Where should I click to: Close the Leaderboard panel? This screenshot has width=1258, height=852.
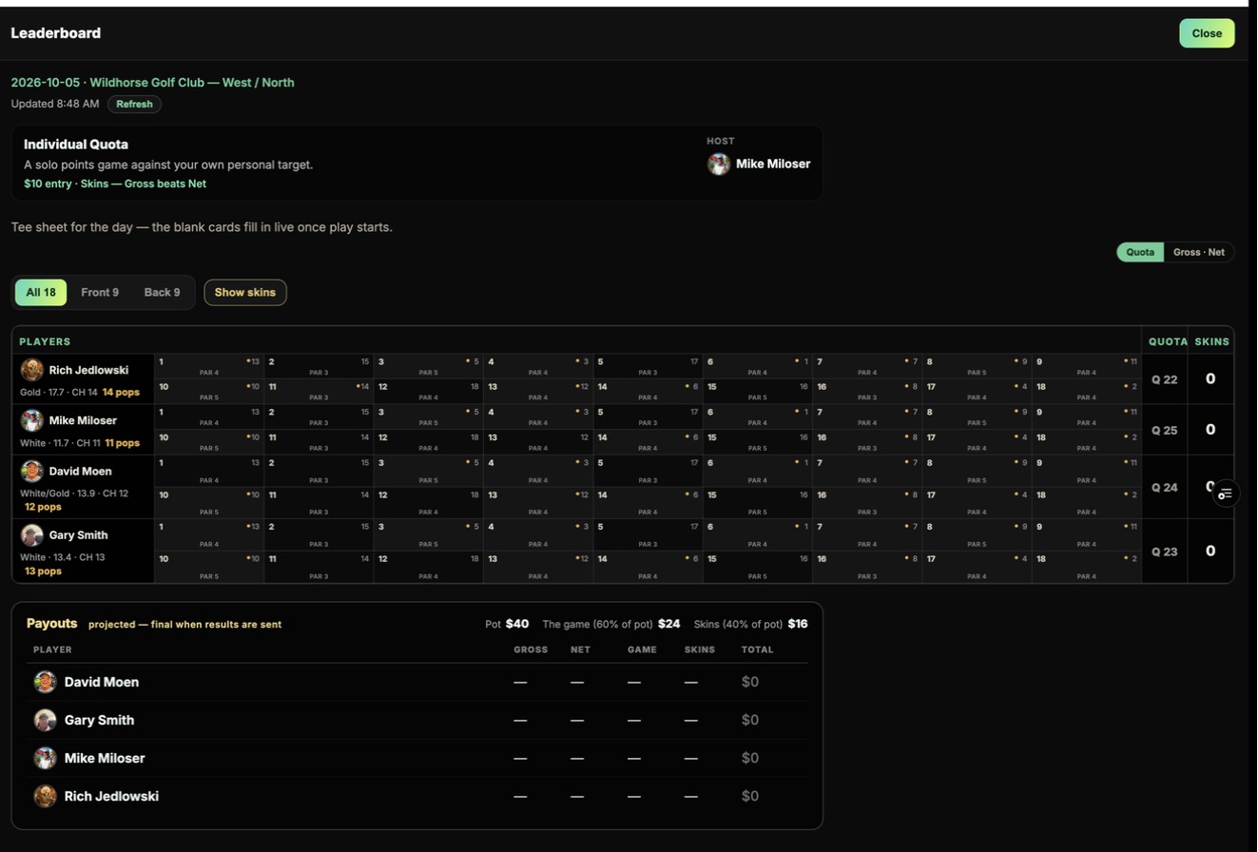[x=1207, y=33]
